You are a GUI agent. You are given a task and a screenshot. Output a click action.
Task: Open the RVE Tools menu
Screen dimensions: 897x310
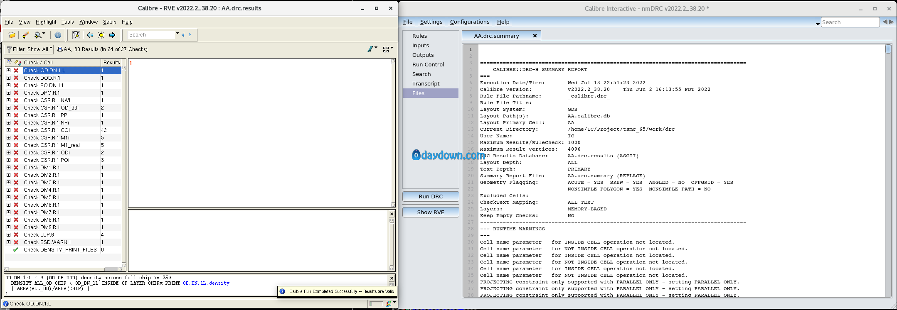pos(67,22)
